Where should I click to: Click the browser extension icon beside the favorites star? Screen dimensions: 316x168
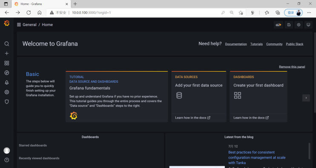pos(253,13)
